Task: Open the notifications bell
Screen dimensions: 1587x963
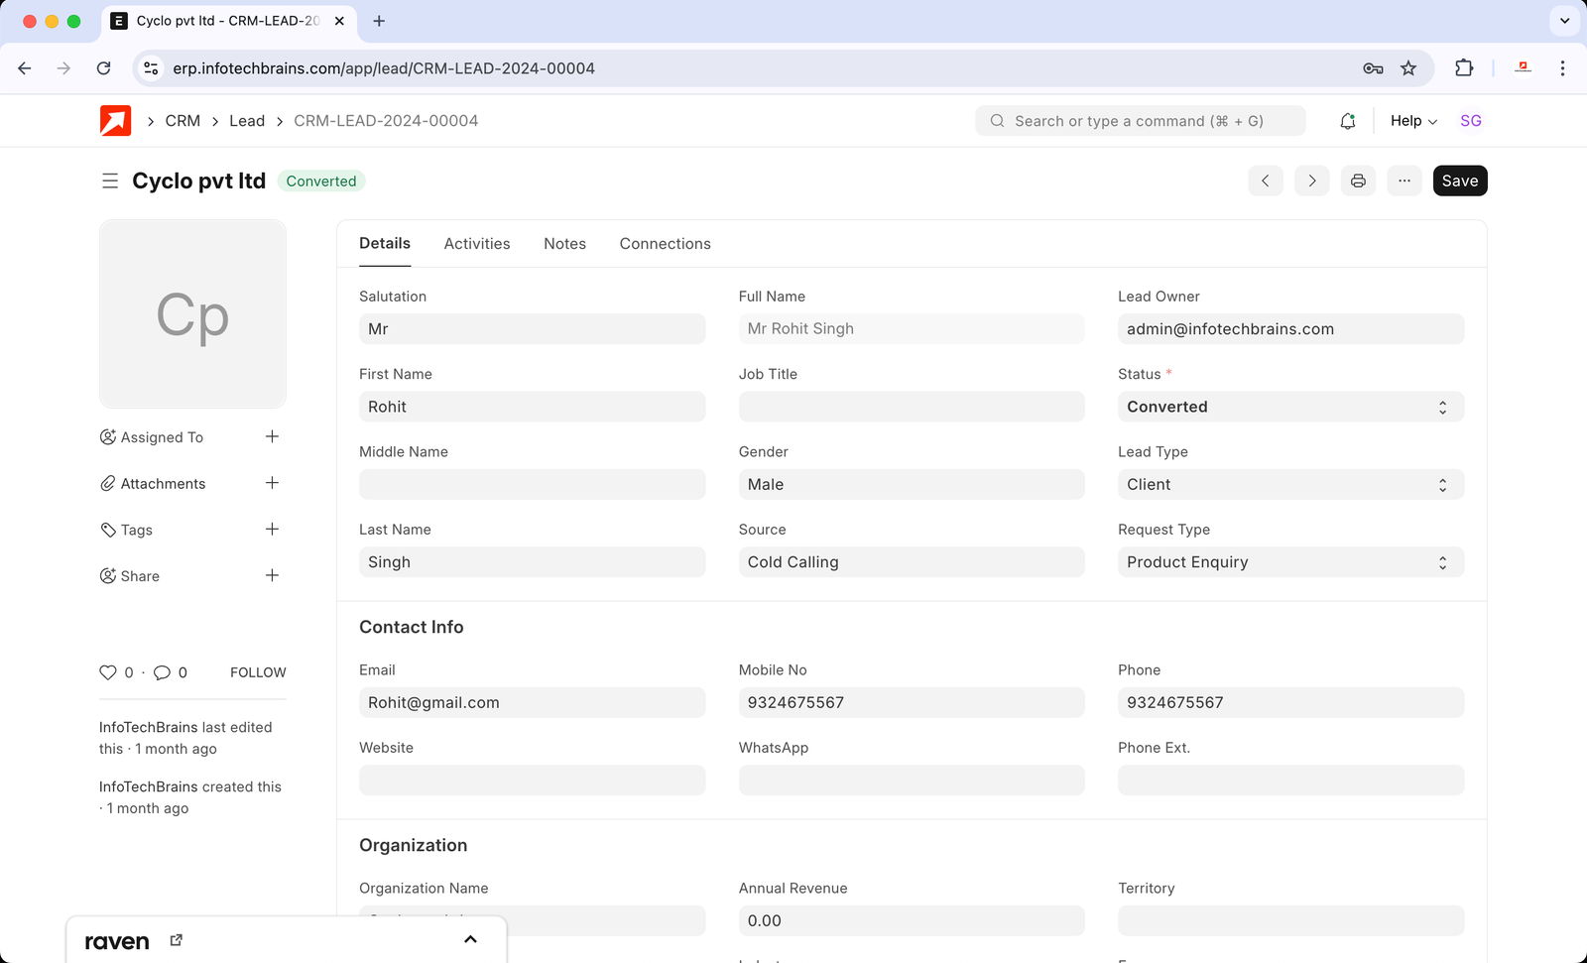Action: point(1347,121)
